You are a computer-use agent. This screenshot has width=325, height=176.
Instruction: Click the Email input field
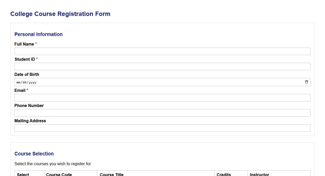click(162, 98)
